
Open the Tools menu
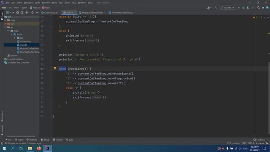pyautogui.click(x=67, y=3)
